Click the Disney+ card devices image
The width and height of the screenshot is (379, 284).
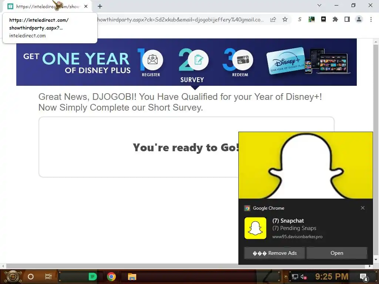[x=308, y=61]
